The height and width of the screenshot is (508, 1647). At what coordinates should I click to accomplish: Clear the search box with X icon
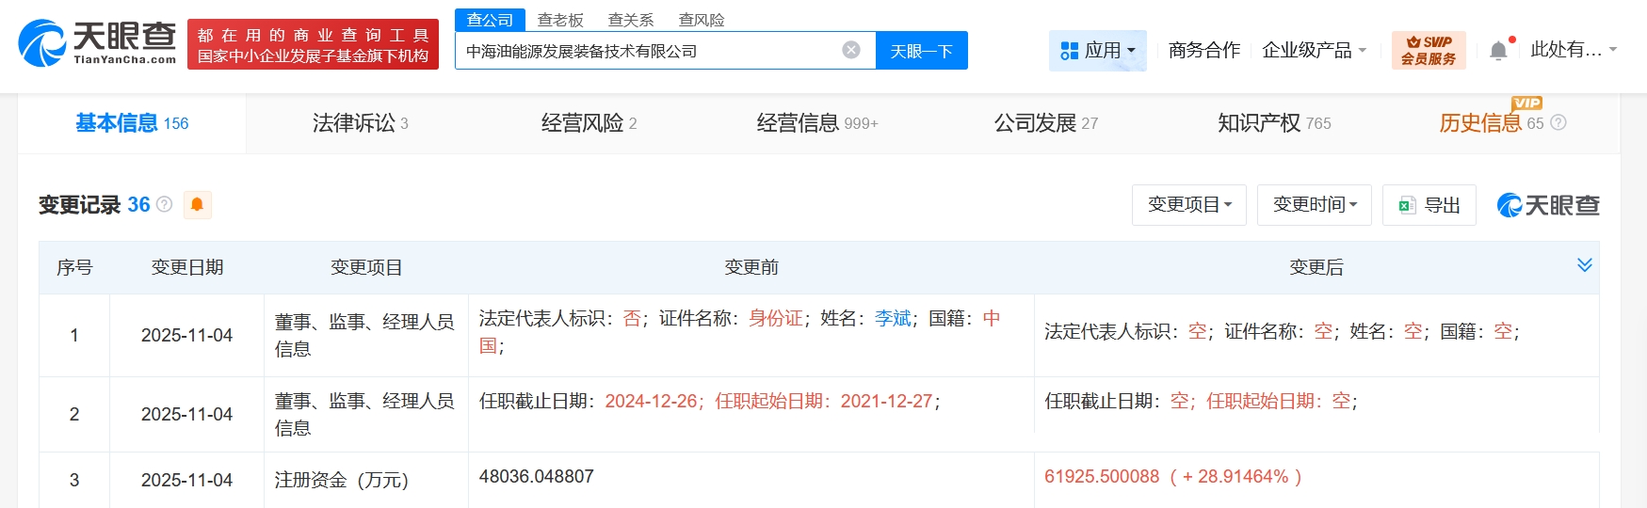coord(851,50)
